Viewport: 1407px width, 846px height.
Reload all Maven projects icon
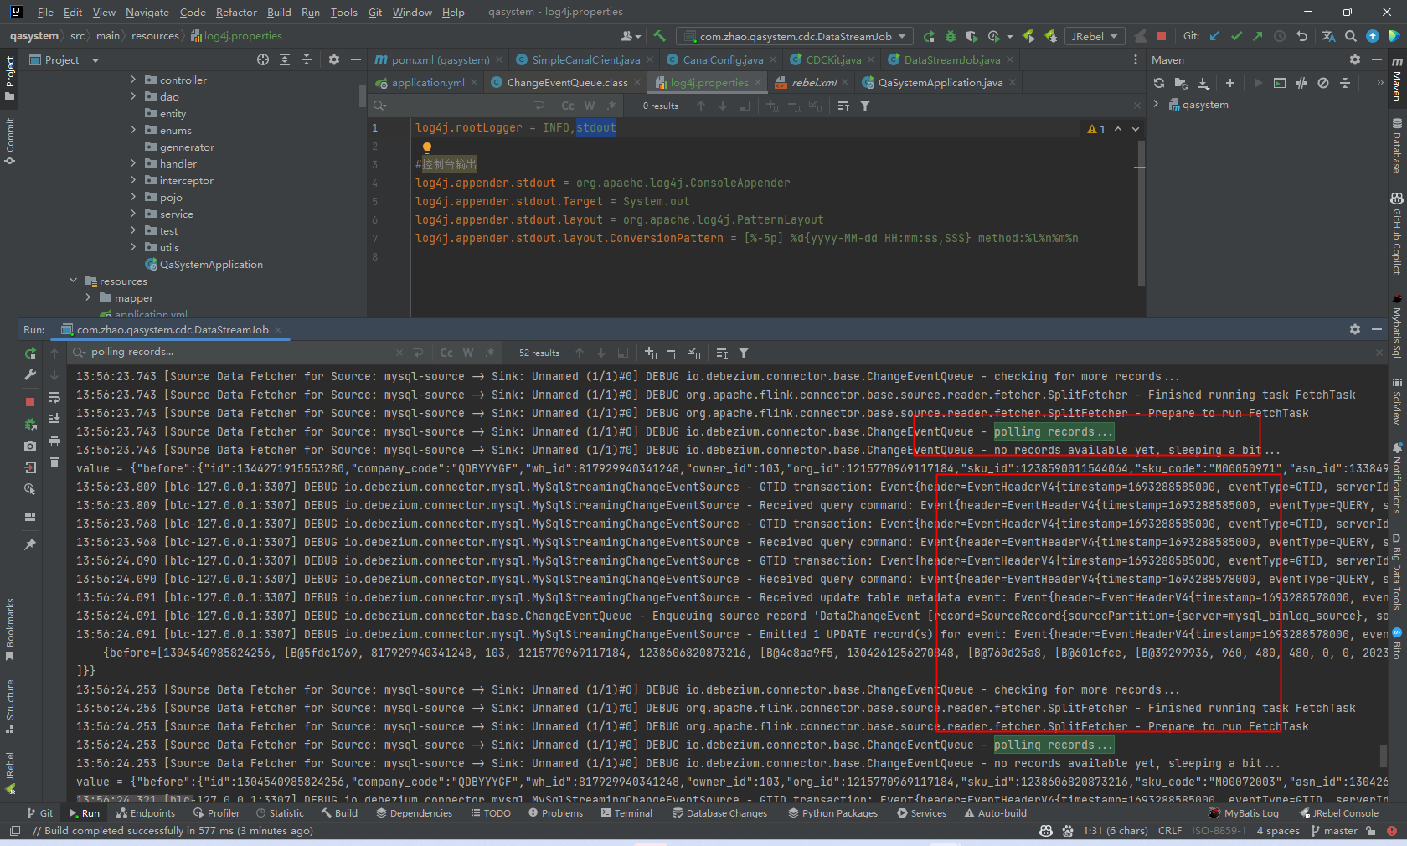coord(1159,83)
